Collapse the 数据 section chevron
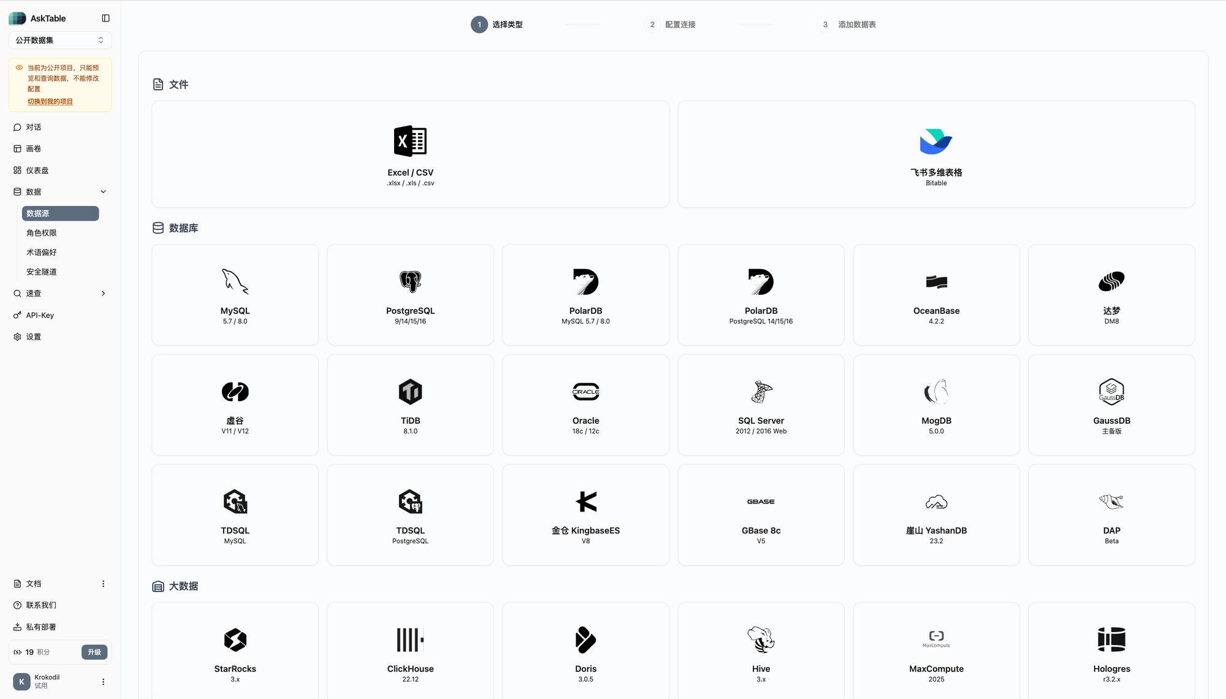 coord(103,192)
